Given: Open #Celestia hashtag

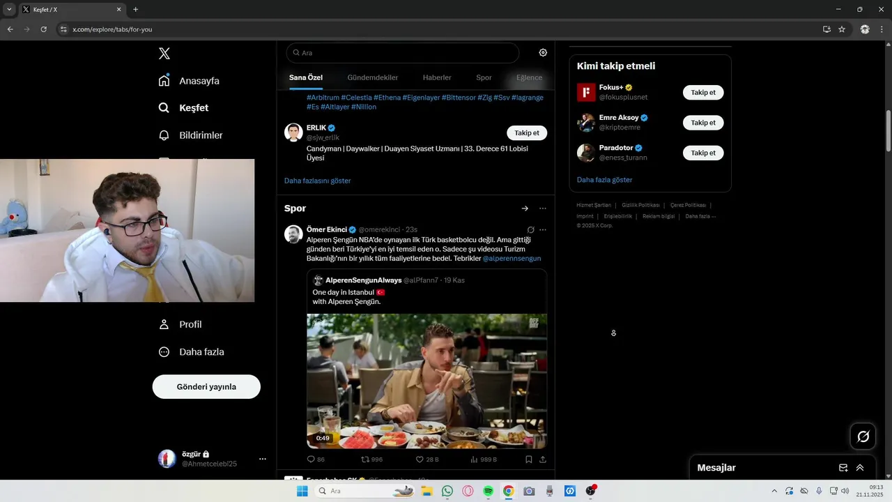Looking at the screenshot, I should 356,98.
